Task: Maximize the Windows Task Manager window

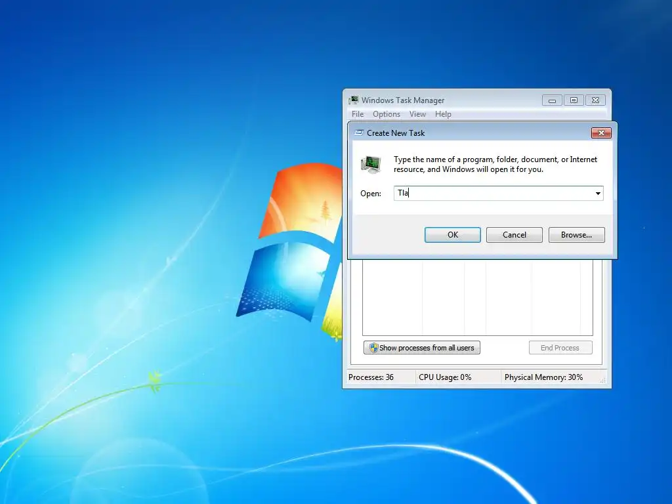Action: pyautogui.click(x=574, y=100)
